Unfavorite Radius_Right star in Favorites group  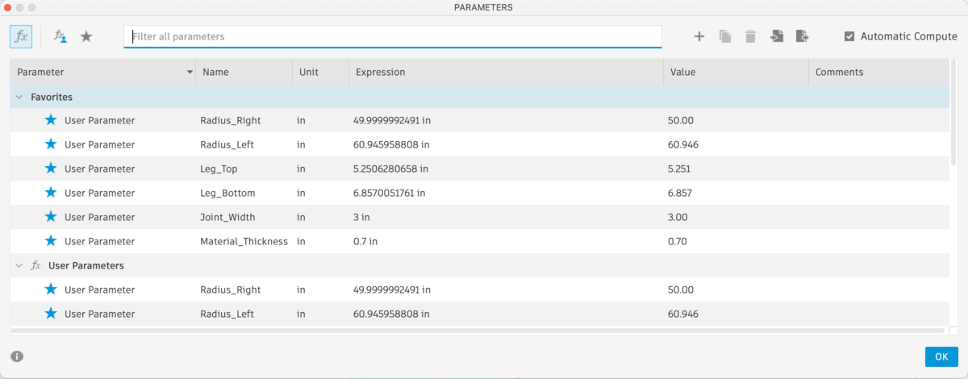coord(51,120)
